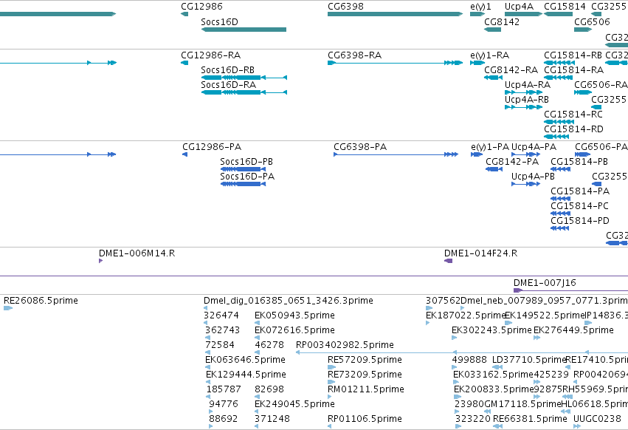Open the Ucp4A-PB protein label

[533, 177]
